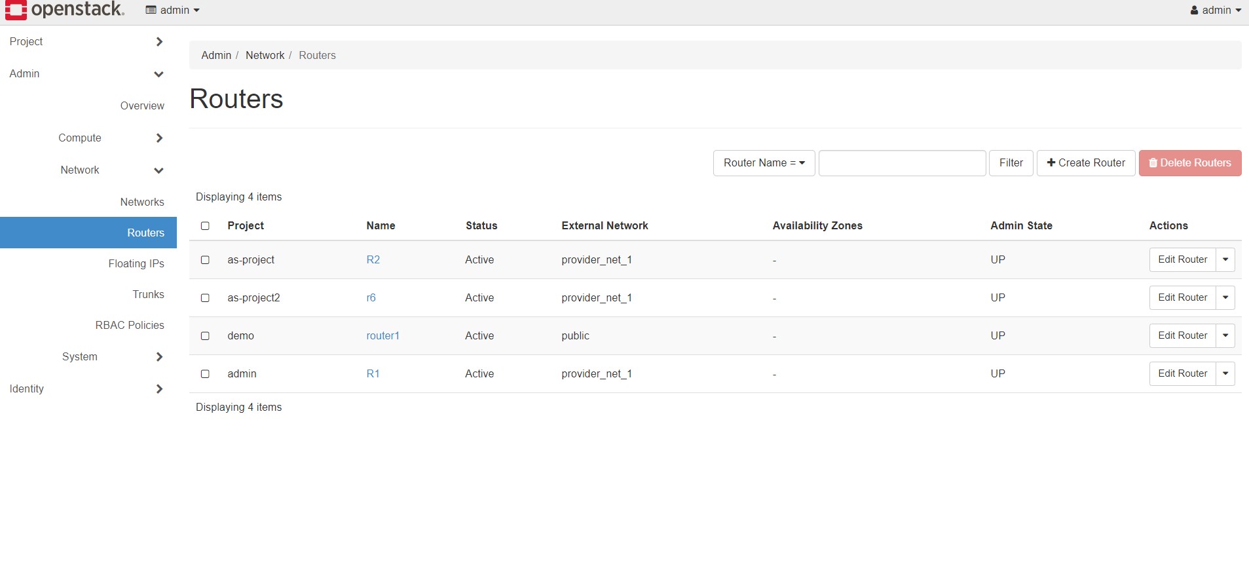Expand the Compute submenu chevron
Image resolution: width=1249 pixels, height=568 pixels.
pos(159,138)
